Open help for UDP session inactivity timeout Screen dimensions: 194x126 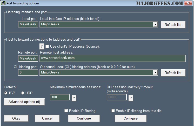pyautogui.click(x=131, y=98)
